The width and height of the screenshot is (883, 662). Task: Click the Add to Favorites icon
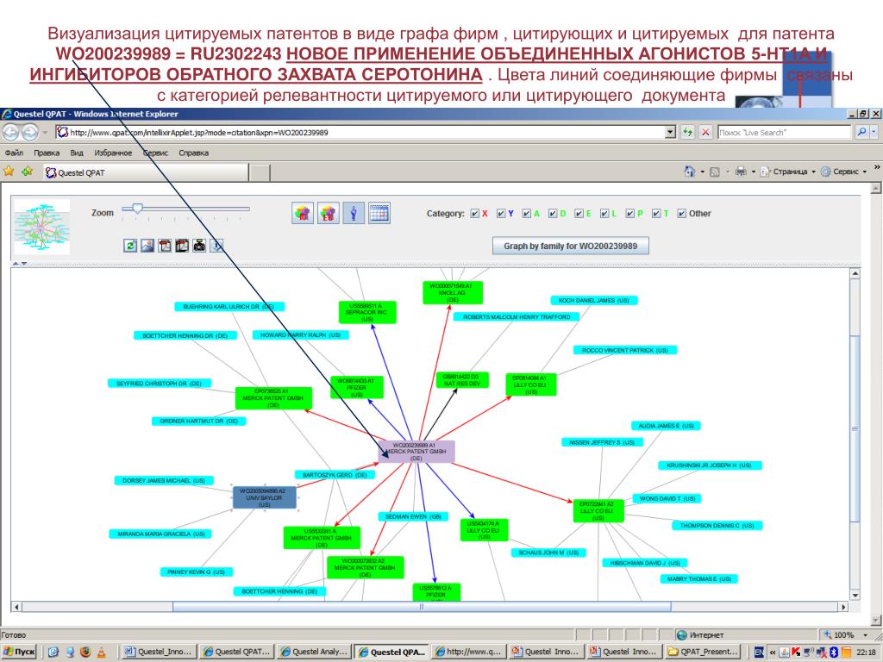27,172
